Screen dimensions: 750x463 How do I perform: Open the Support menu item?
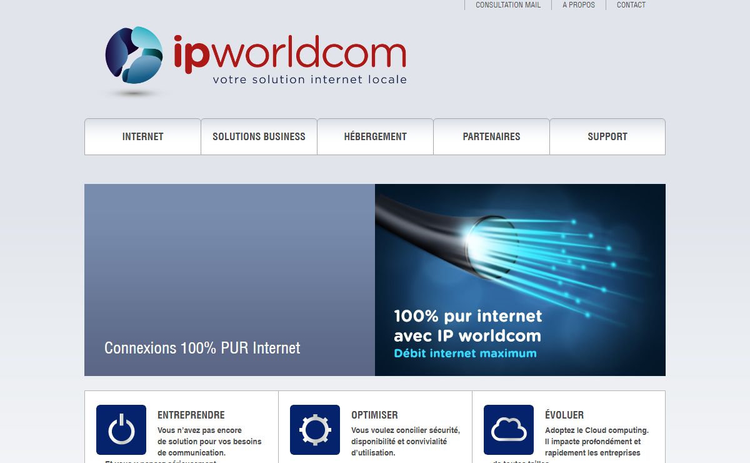click(607, 136)
